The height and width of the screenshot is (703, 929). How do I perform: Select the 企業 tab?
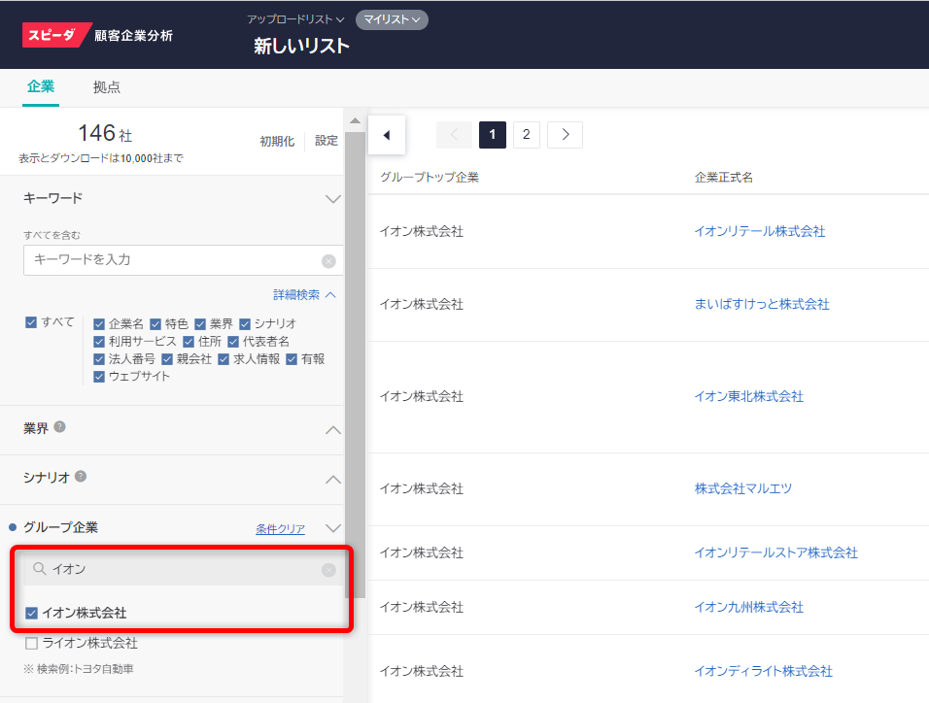(x=41, y=86)
